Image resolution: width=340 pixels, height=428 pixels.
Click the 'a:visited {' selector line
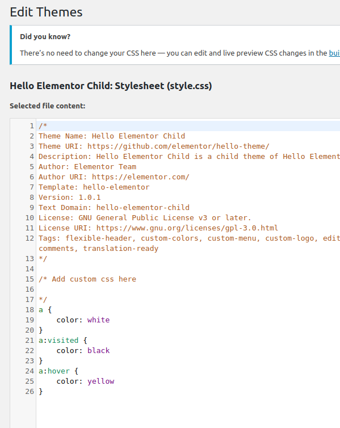coord(63,341)
